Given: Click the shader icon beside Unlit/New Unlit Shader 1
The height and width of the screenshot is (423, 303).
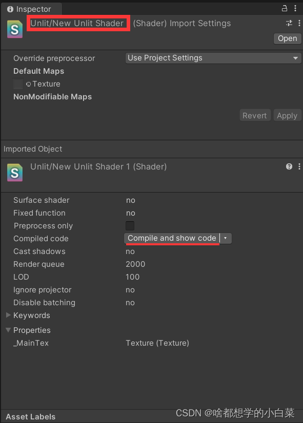Looking at the screenshot, I should click(x=14, y=173).
